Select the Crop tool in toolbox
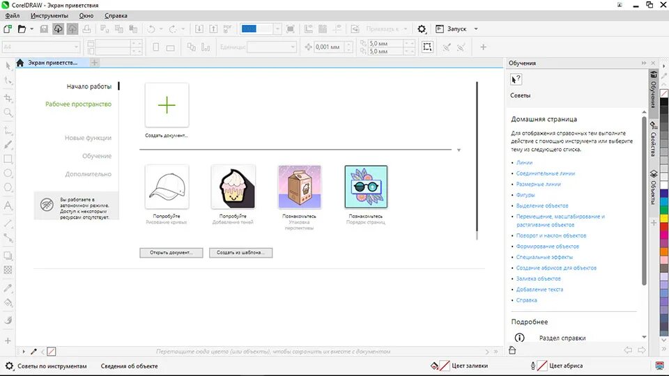Image resolution: width=669 pixels, height=376 pixels. 8,98
